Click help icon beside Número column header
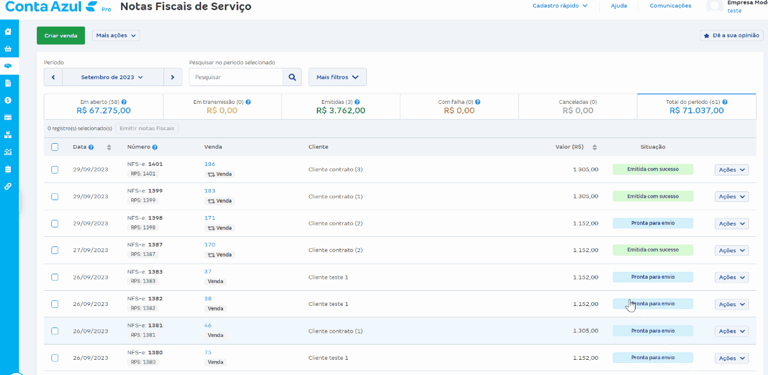 coord(155,147)
